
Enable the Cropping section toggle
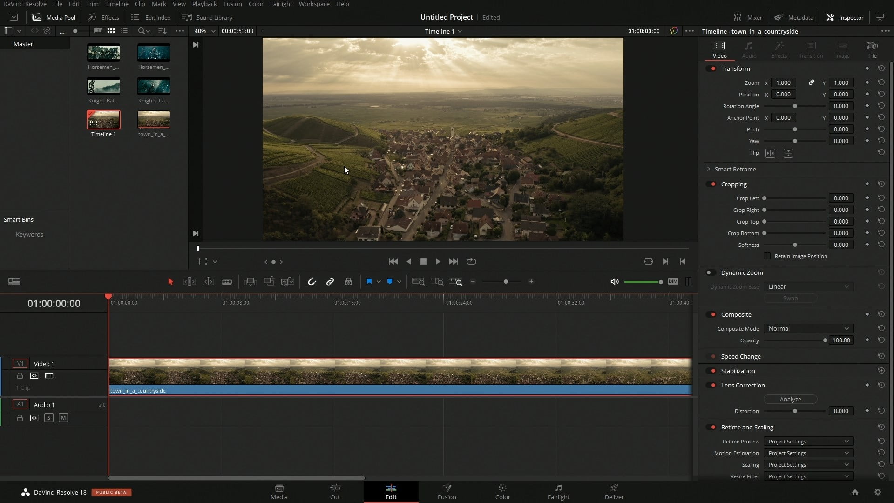coord(712,184)
